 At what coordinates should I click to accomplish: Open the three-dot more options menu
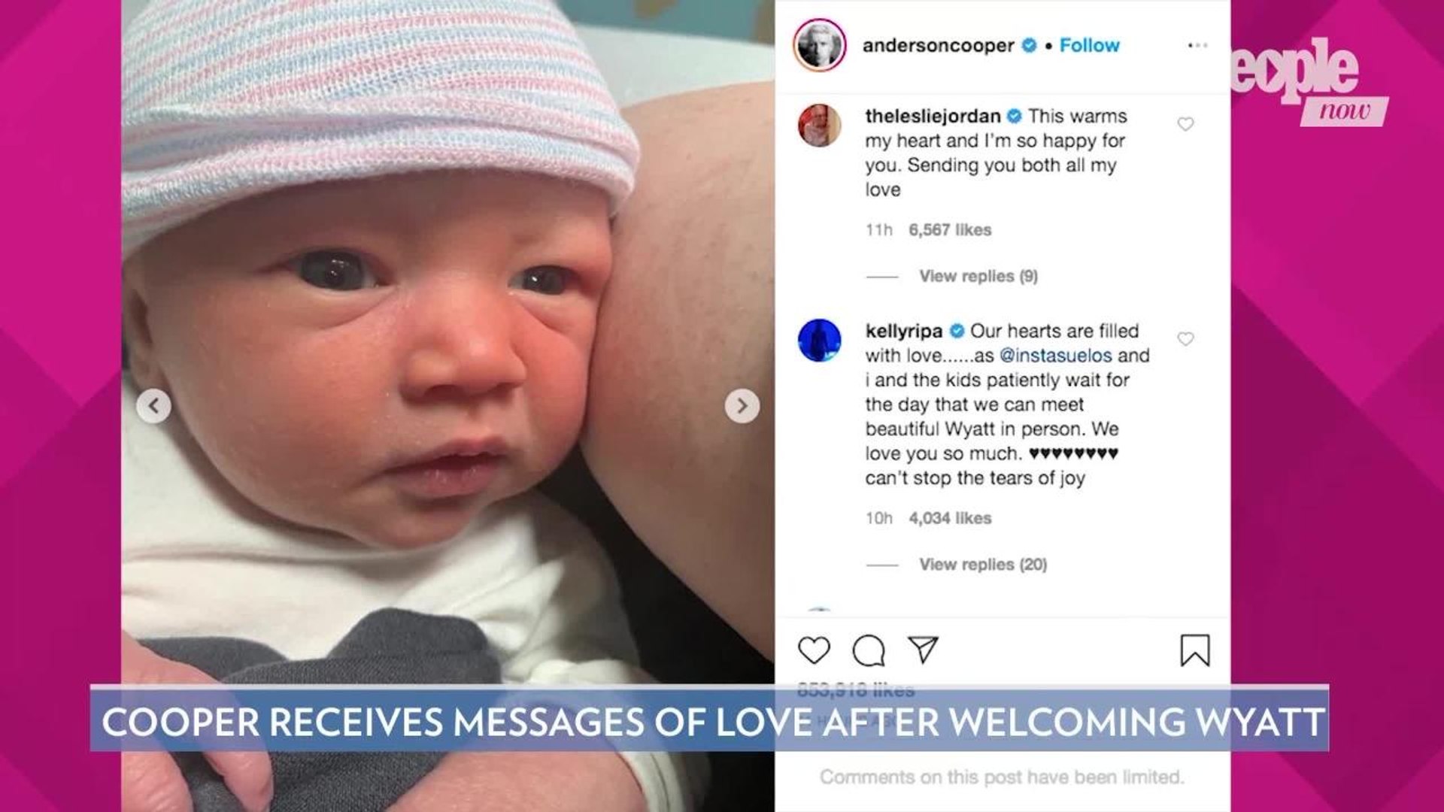(x=1197, y=46)
